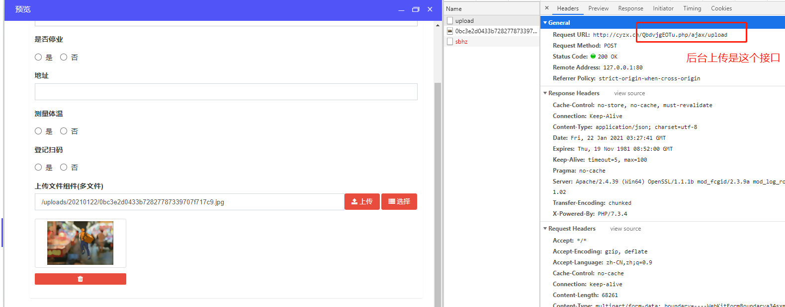Click the Name column header
Viewport: 785px width, 307px height.
[x=492, y=8]
